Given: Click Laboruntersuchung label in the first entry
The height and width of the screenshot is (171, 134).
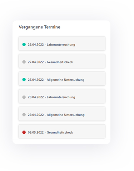Looking at the screenshot, I should tap(61, 44).
